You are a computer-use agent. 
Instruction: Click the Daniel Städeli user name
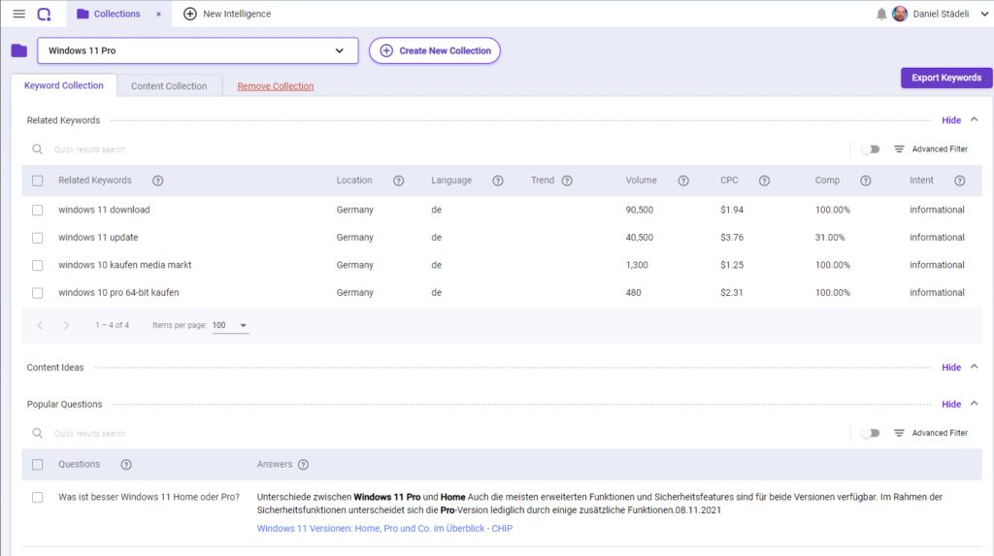pyautogui.click(x=941, y=14)
